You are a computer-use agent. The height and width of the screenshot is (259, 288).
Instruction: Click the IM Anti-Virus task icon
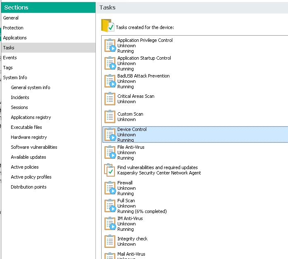(x=110, y=223)
